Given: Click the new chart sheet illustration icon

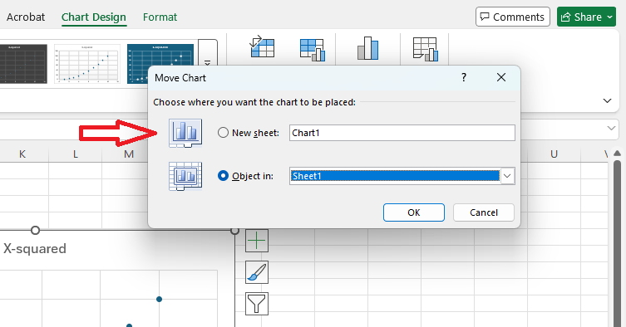Looking at the screenshot, I should click(x=185, y=133).
